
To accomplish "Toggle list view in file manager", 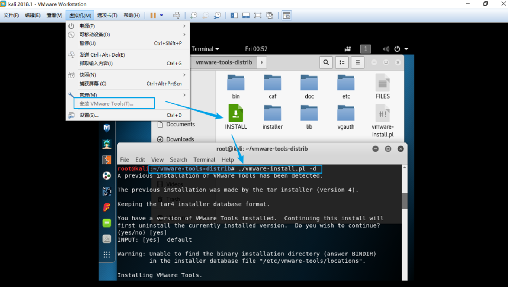I will [x=342, y=62].
